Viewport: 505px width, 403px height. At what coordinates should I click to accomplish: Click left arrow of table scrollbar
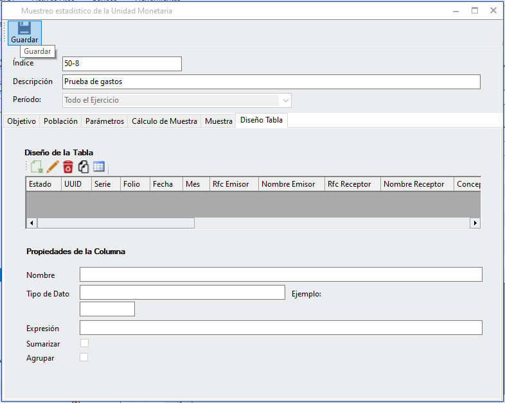pyautogui.click(x=31, y=223)
